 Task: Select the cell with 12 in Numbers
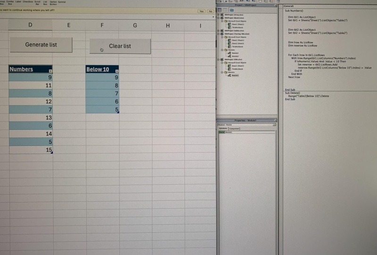31,102
